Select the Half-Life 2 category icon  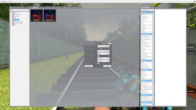coord(13,16)
